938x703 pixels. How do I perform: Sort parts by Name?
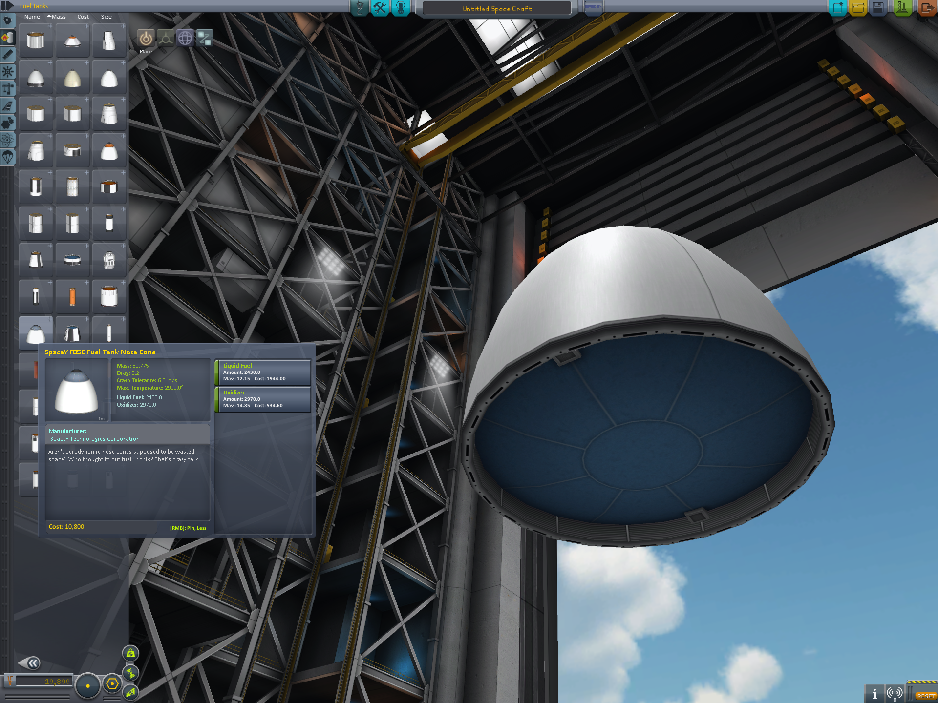pos(32,17)
